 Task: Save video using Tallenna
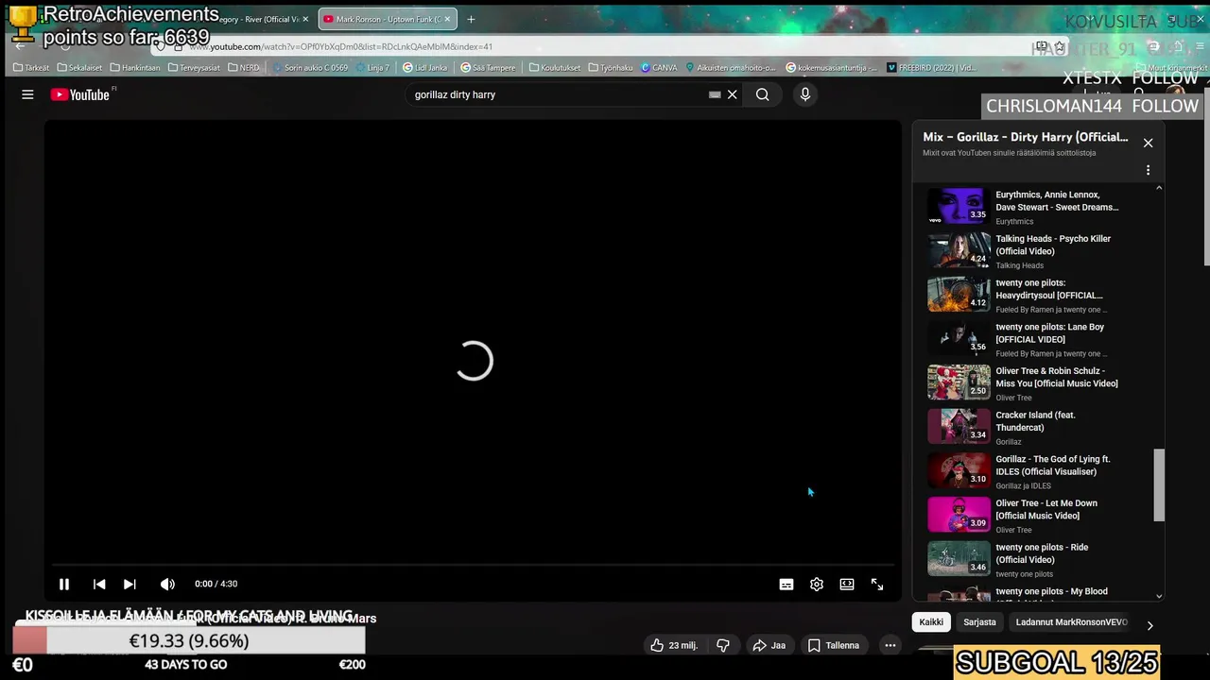834,645
